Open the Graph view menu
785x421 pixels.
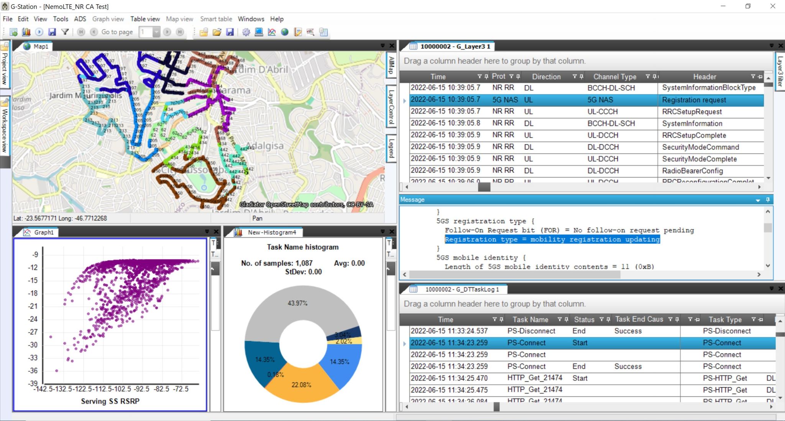(x=108, y=19)
